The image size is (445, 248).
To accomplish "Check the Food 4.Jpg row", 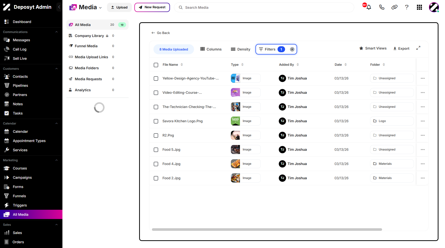I will (x=156, y=164).
